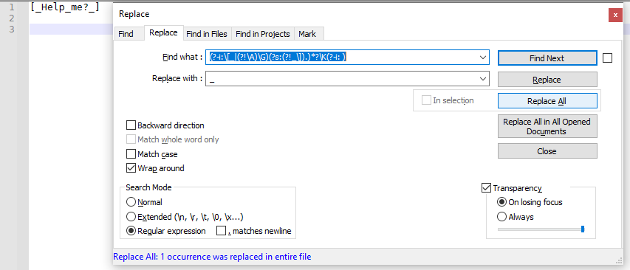Open the Find in Projects tab
The width and height of the screenshot is (630, 270).
click(263, 34)
